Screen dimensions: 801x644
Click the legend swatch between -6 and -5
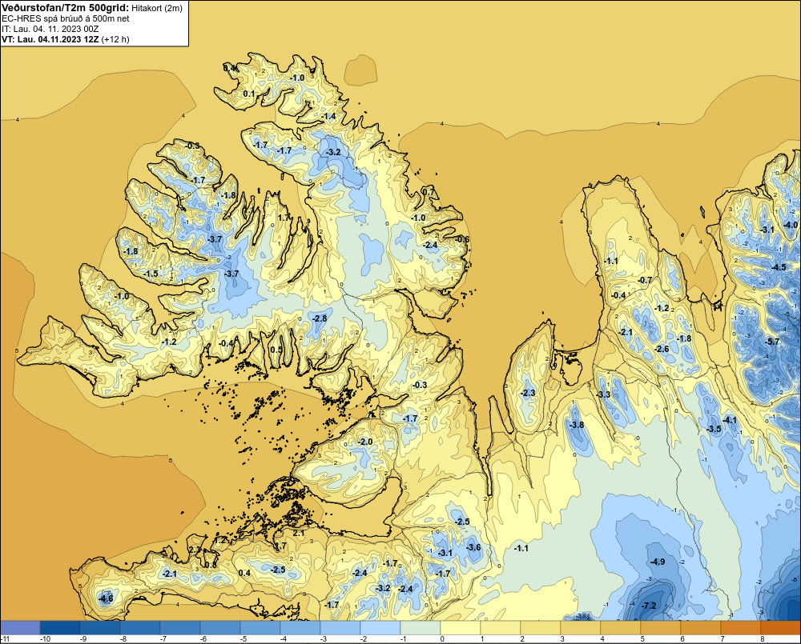tap(220, 627)
